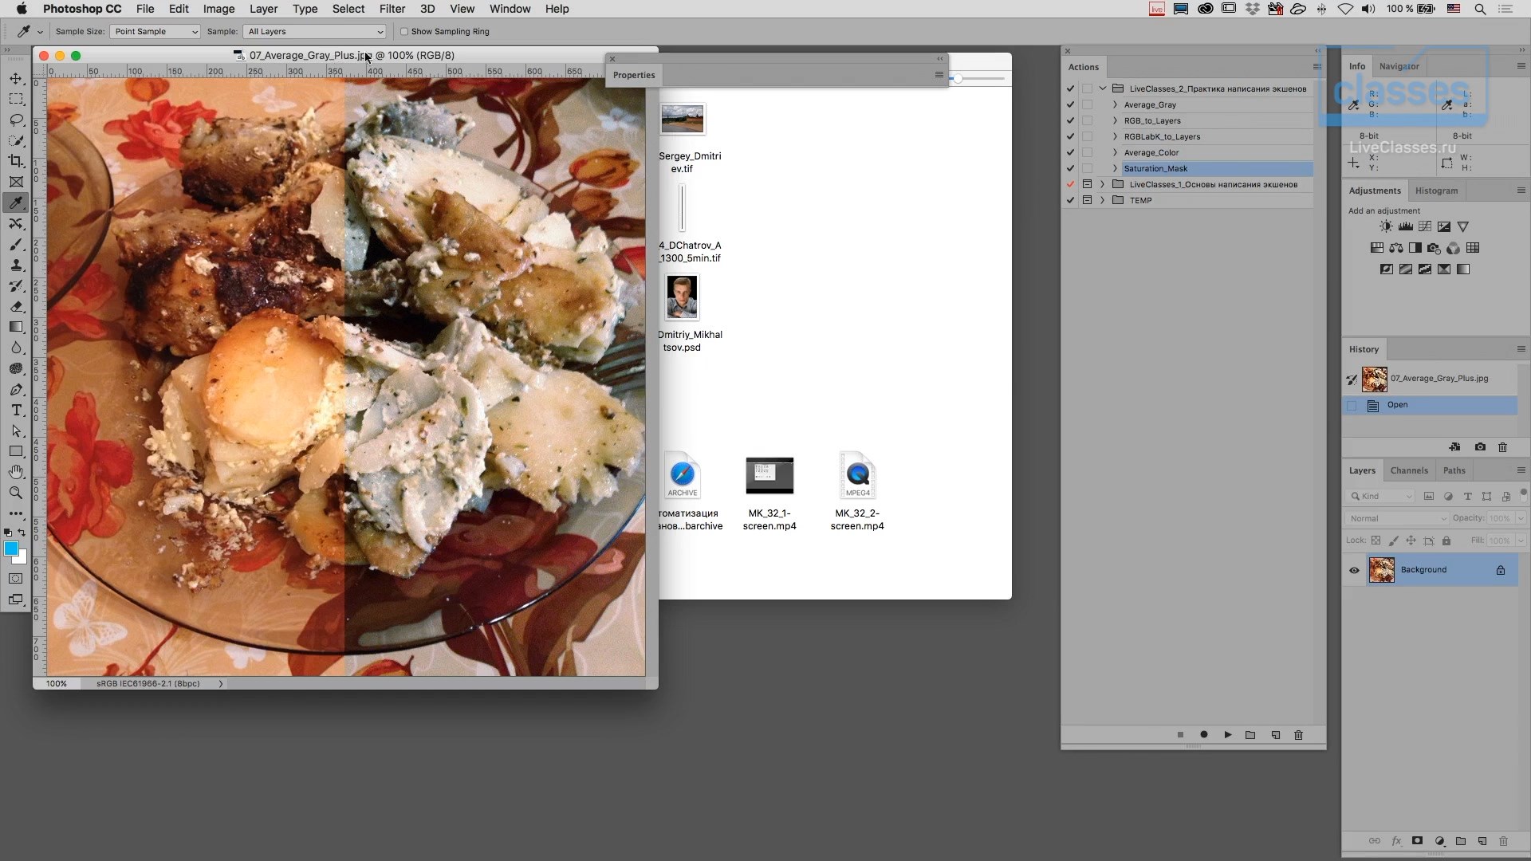The image size is (1531, 861).
Task: Select the Gradient tool
Action: [16, 327]
